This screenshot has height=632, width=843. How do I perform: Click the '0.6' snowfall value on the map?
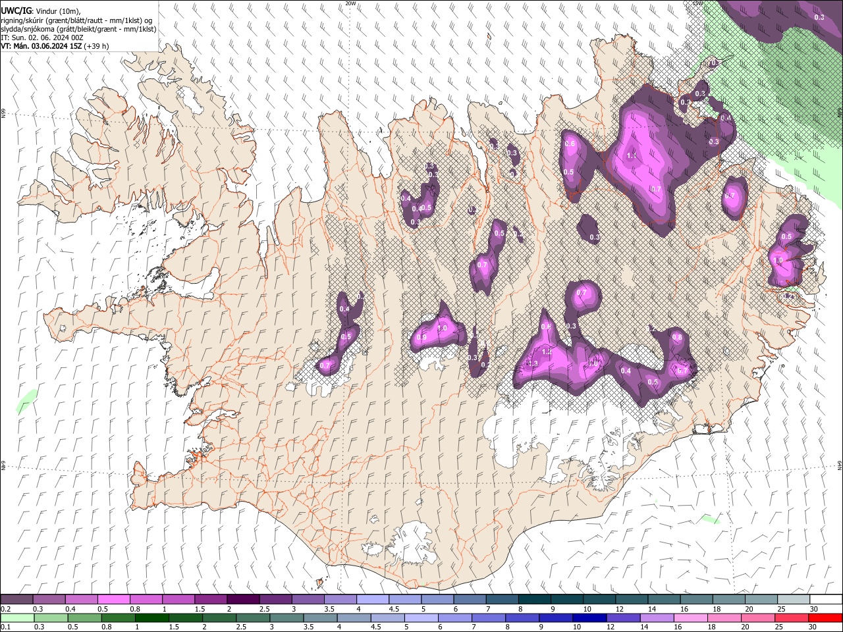point(570,144)
